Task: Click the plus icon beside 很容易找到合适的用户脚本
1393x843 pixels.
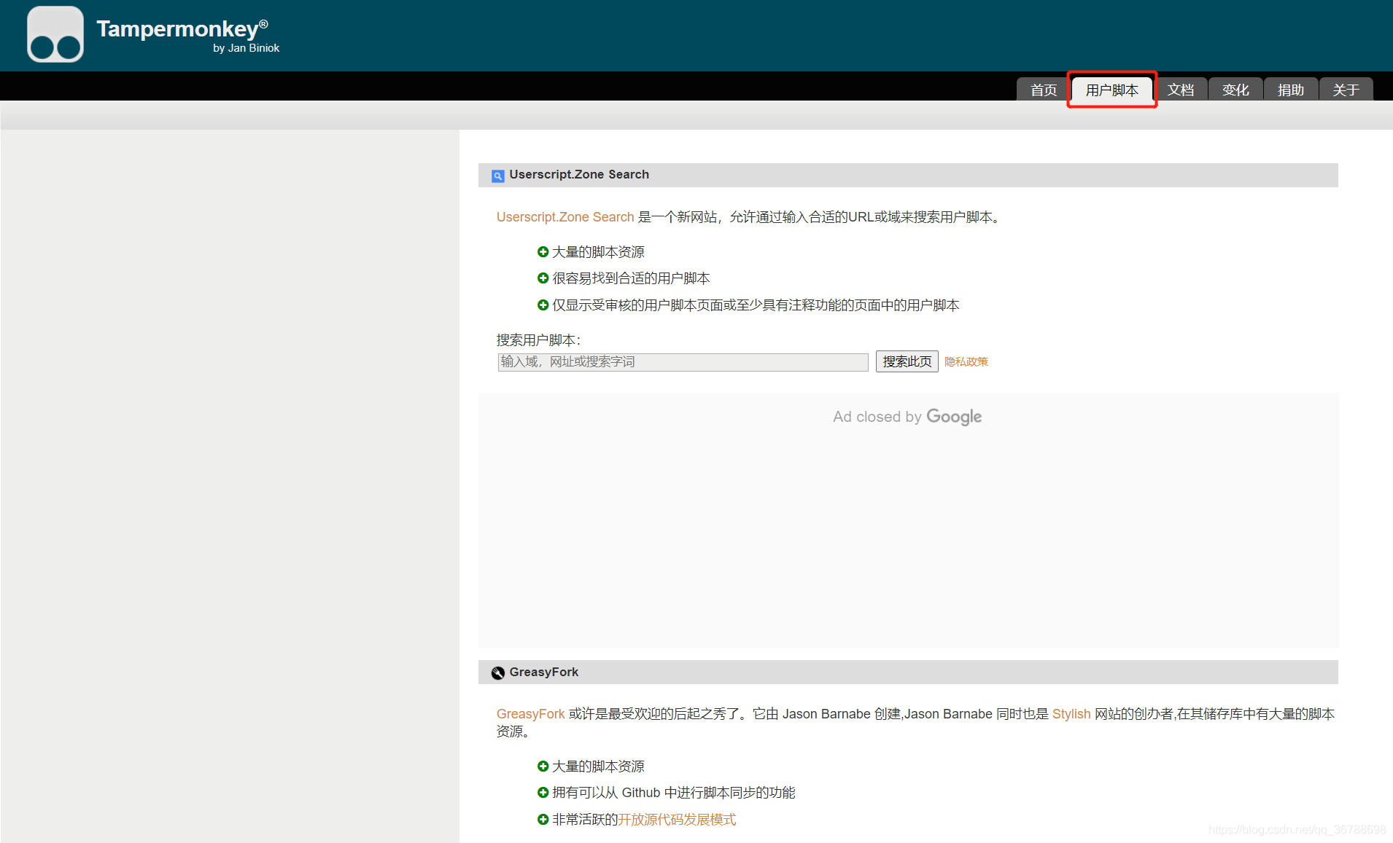Action: click(x=543, y=278)
